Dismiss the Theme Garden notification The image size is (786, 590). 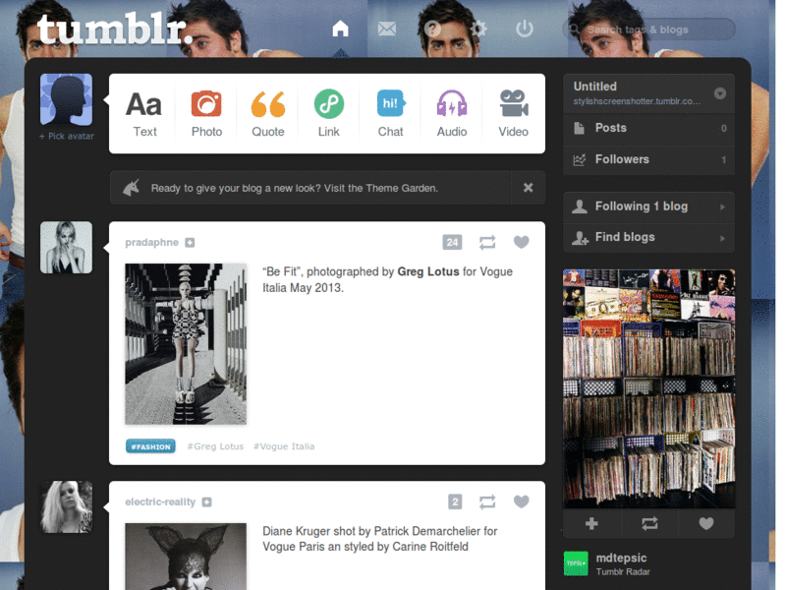pos(528,188)
